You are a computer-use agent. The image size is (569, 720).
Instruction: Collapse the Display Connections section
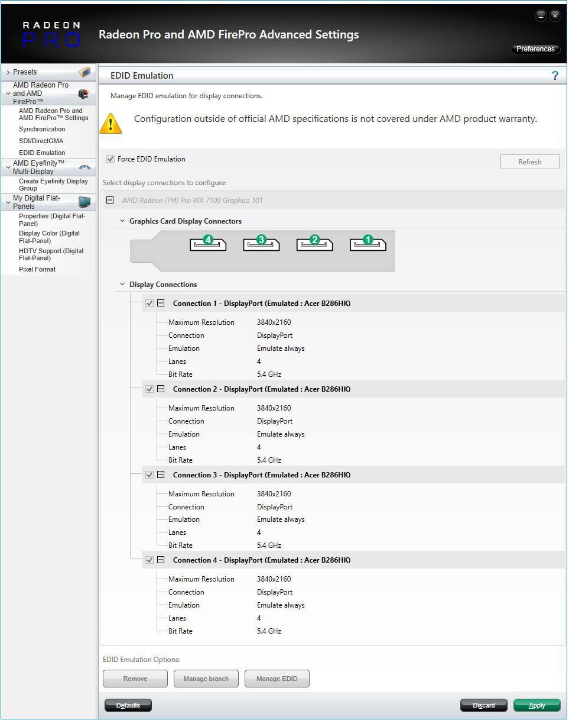[122, 285]
